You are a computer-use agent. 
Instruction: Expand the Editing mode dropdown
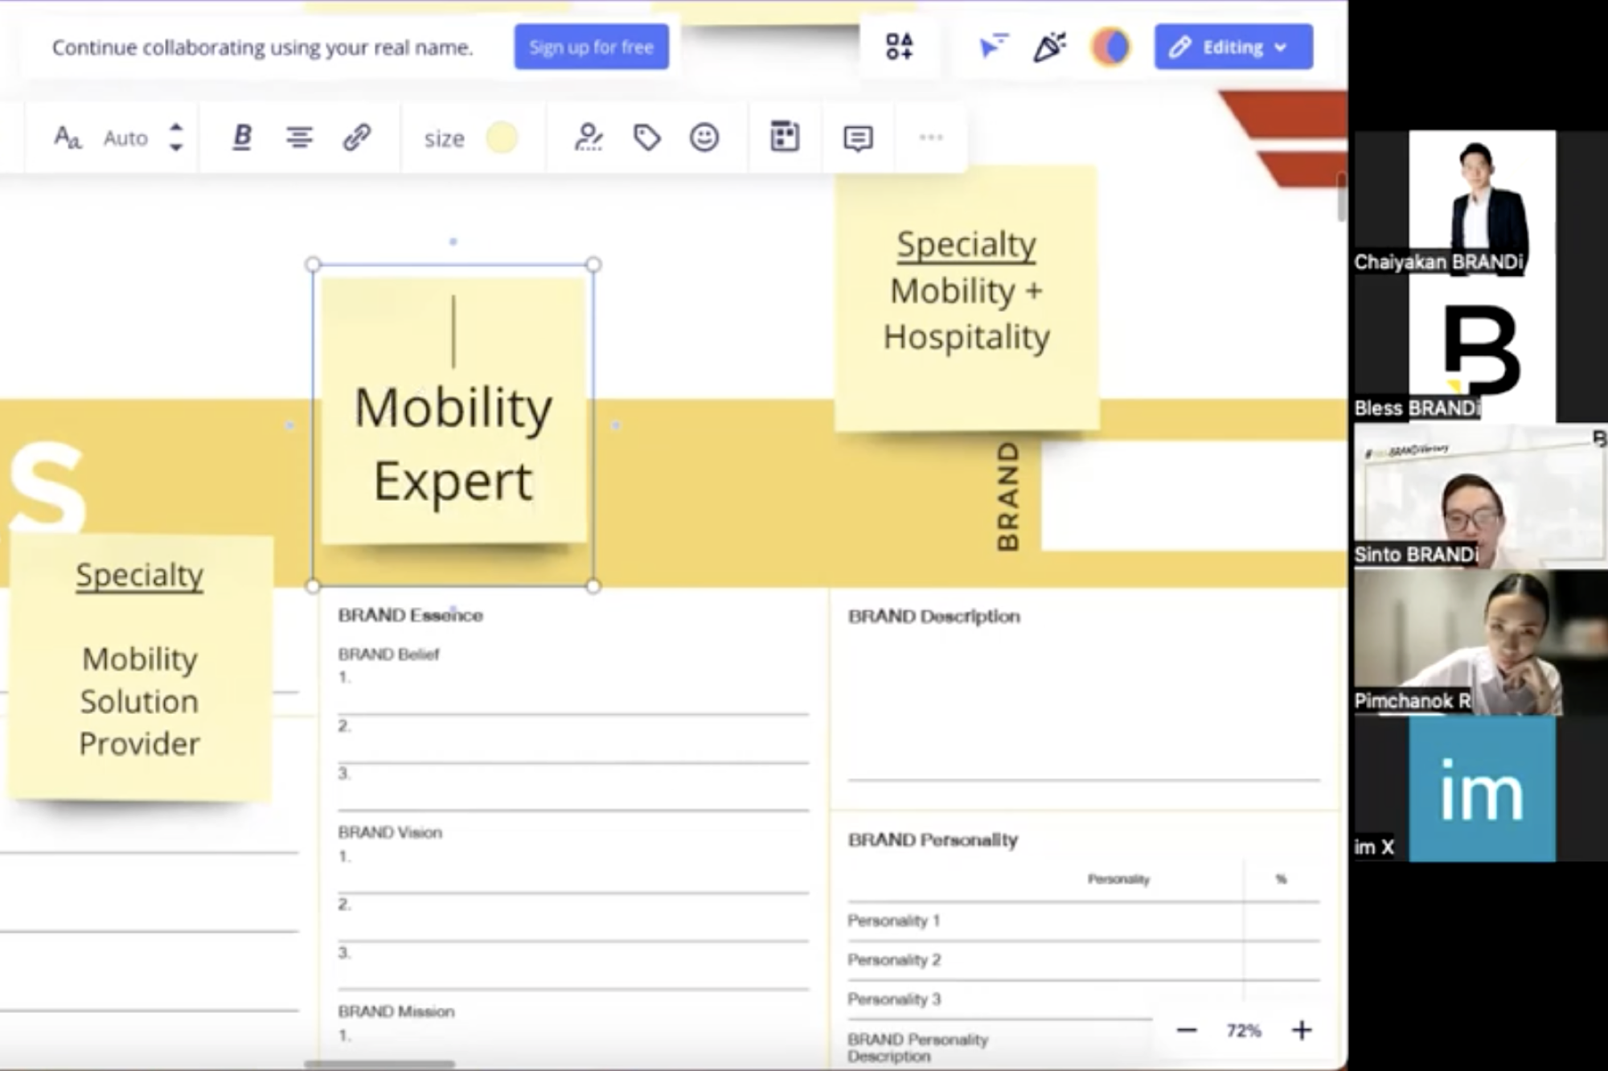[x=1233, y=47]
